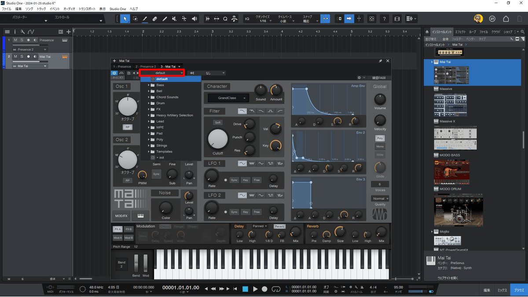Toggle Mai Tai plugin power bypass

pos(114,73)
